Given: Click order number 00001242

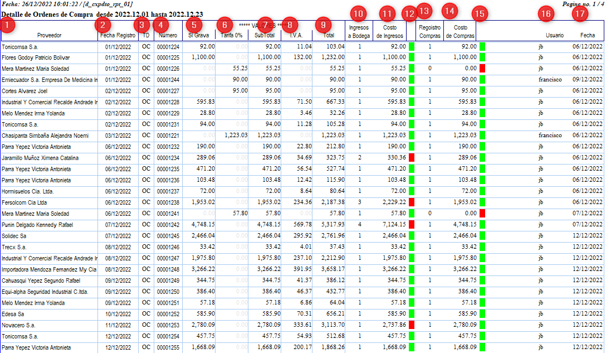Looking at the screenshot, I should click(168, 225).
